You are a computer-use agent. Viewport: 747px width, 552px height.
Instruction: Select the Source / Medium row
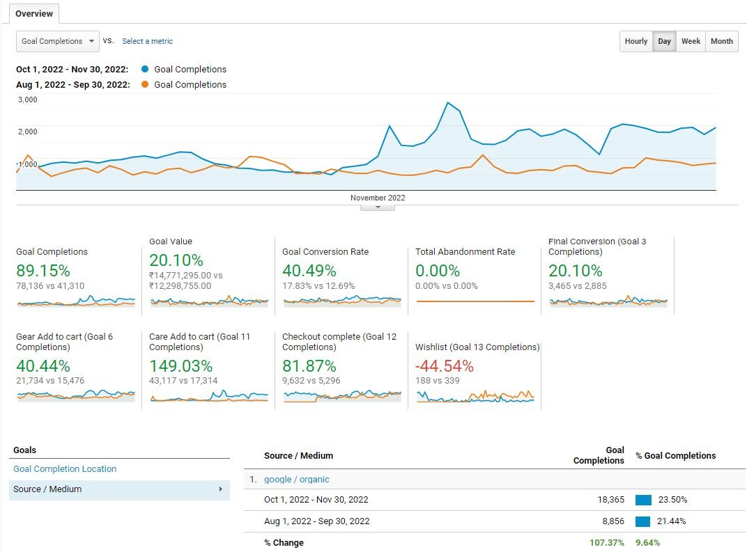[x=119, y=489]
